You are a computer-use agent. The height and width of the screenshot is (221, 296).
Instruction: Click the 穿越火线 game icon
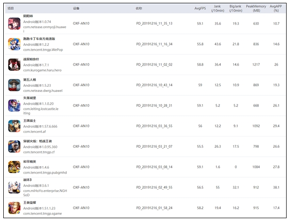[x=14, y=146]
